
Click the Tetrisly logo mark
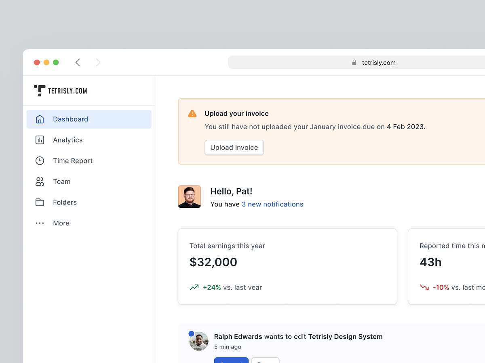click(x=39, y=90)
